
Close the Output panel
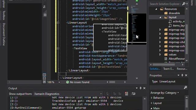tap(144, 88)
